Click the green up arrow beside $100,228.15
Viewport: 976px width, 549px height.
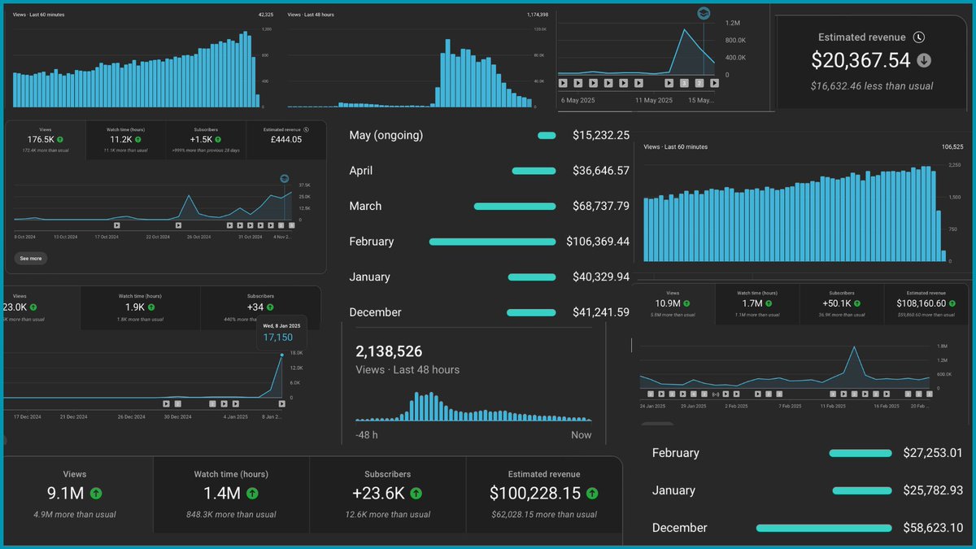click(592, 493)
